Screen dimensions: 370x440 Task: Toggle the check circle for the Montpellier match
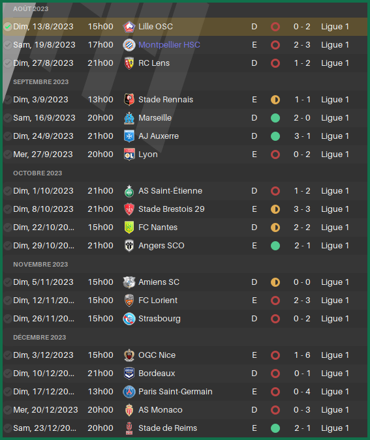(x=8, y=45)
